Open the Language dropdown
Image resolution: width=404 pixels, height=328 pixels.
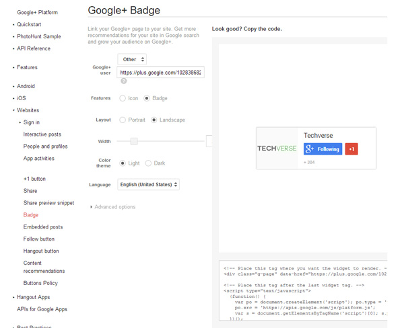click(148, 184)
